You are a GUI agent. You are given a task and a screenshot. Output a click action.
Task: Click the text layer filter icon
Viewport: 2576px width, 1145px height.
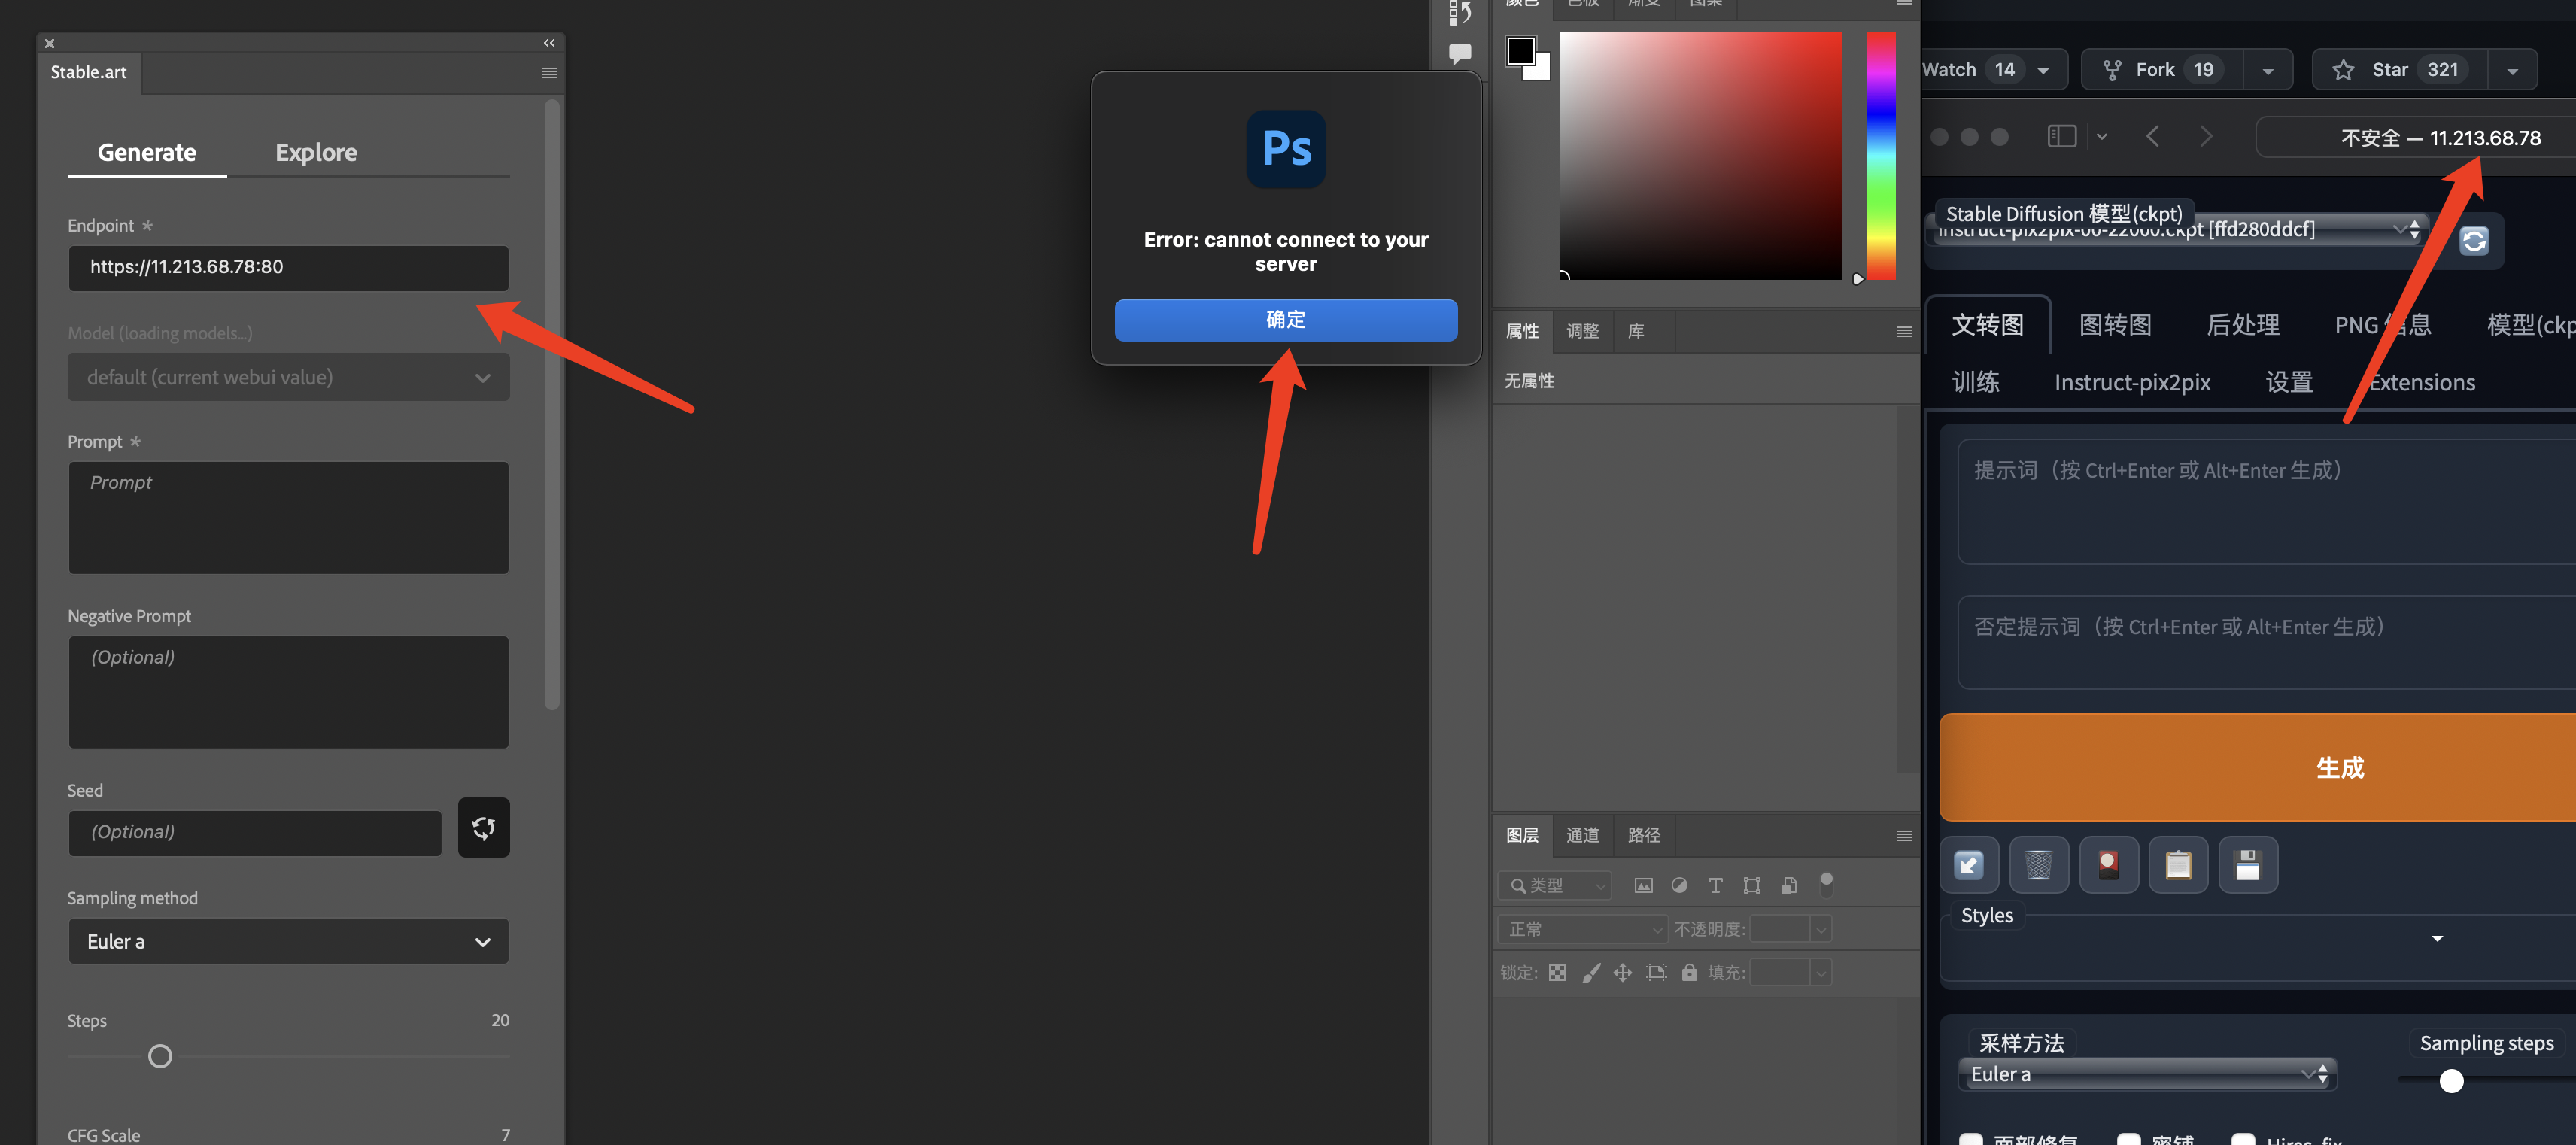[1715, 886]
